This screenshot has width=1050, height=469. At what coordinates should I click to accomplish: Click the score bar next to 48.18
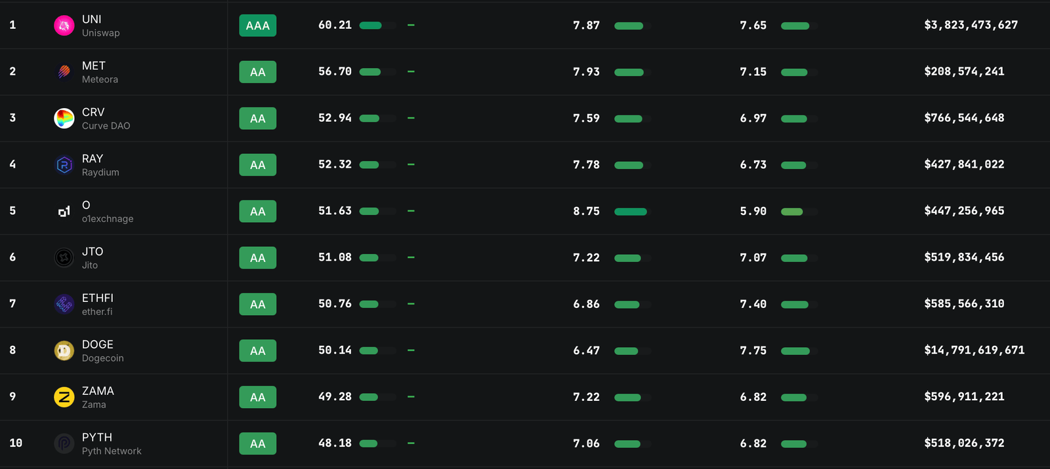[x=378, y=443]
